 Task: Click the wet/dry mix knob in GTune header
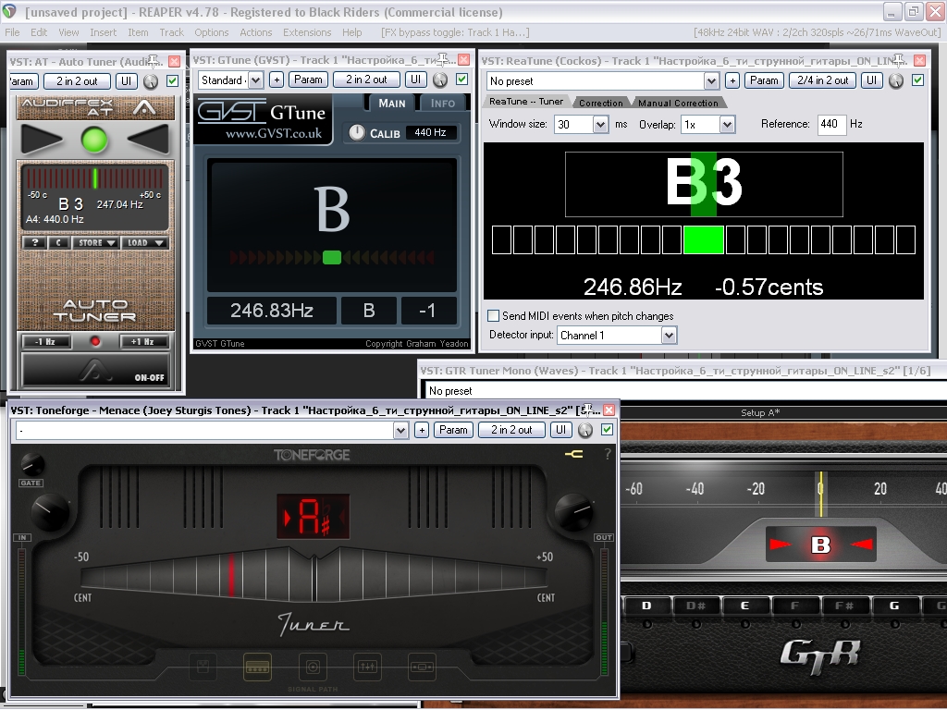coord(440,80)
